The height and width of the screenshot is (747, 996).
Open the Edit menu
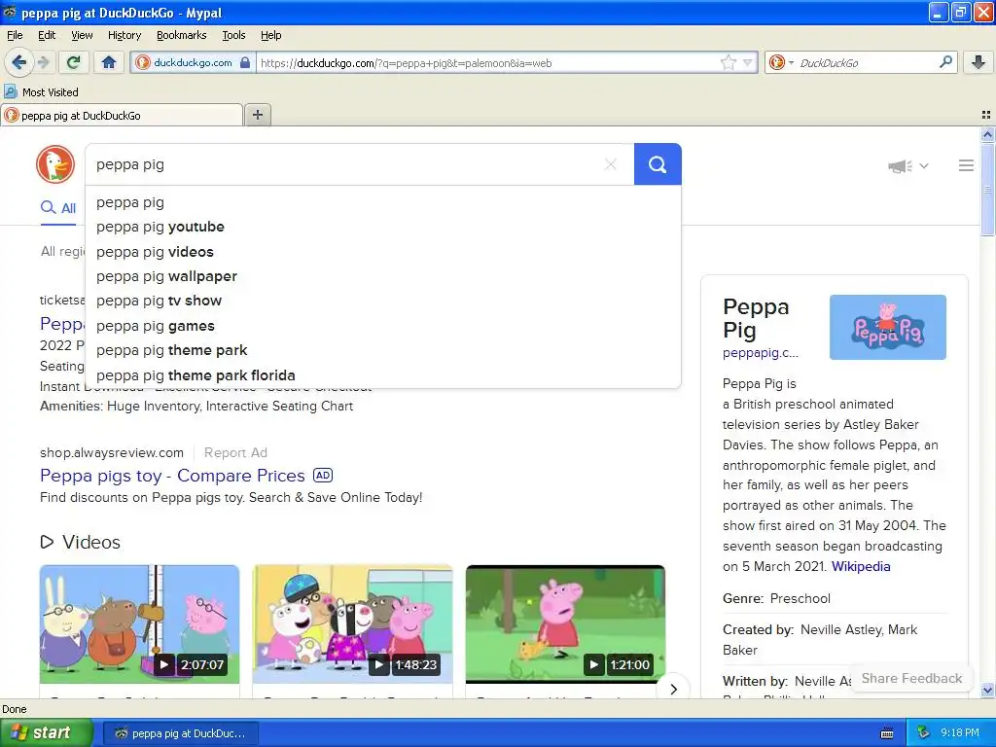47,35
